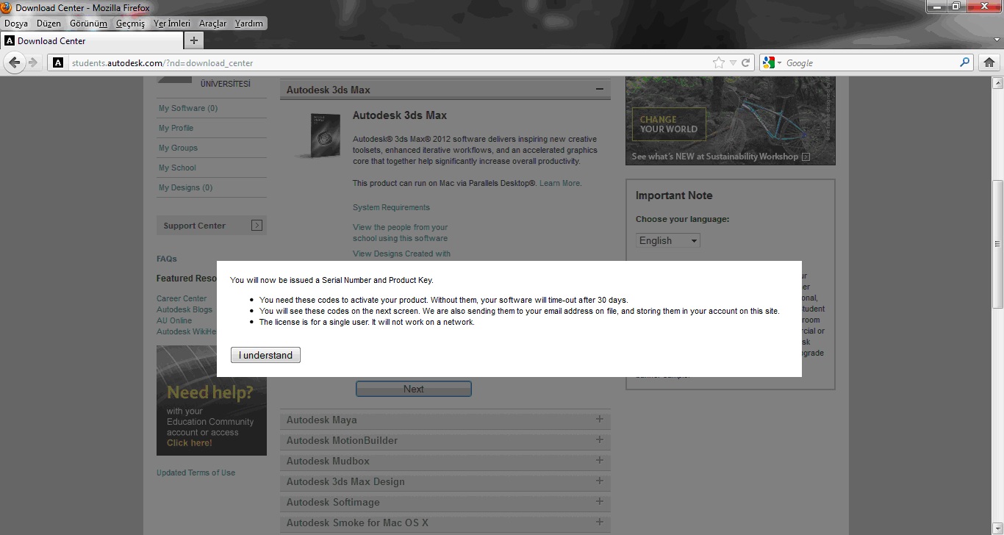This screenshot has width=1004, height=535.
Task: Click the Support Center arrow icon
Action: pyautogui.click(x=257, y=226)
